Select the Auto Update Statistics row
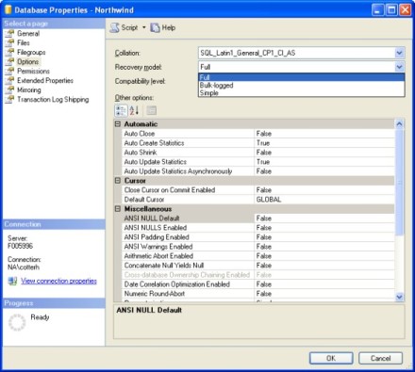This screenshot has width=415, height=372. tap(258, 162)
